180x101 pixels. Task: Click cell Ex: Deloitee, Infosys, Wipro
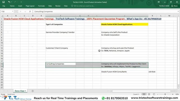125,66
